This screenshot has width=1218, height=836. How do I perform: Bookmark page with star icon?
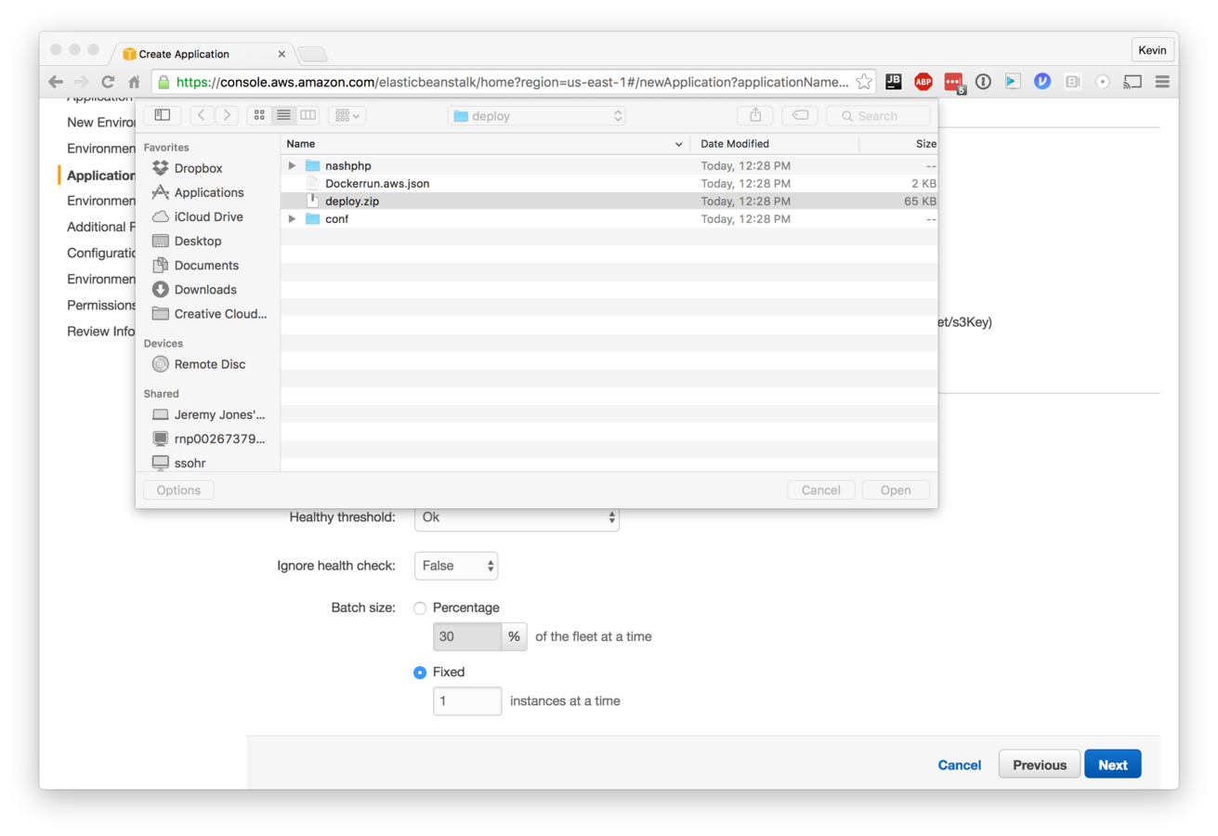click(864, 82)
